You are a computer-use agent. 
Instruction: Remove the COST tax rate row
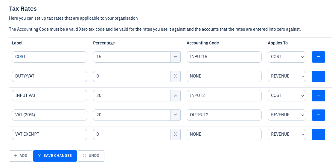[318, 57]
